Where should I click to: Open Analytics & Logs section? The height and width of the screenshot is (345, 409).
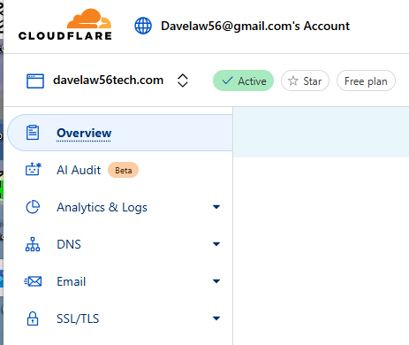tap(120, 207)
